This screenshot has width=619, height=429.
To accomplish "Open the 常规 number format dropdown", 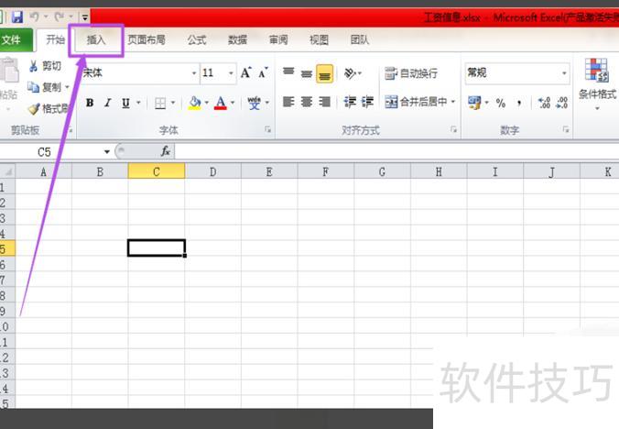I will tap(564, 73).
